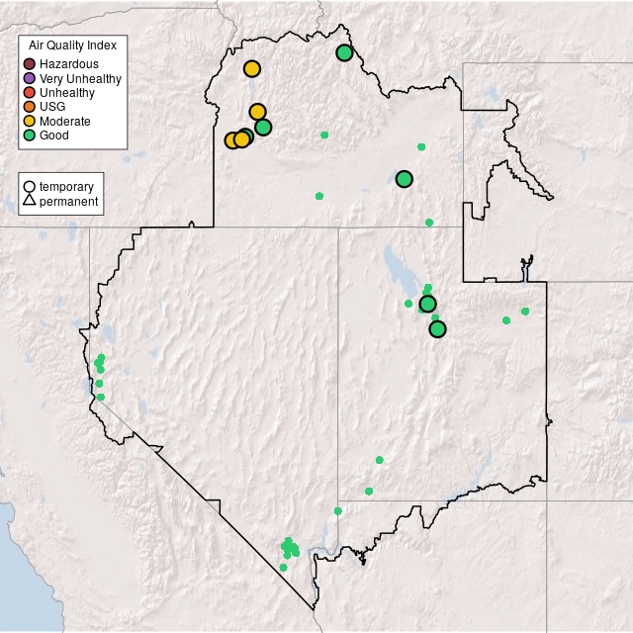Click the 'temporary' label in legend
Image resolution: width=633 pixels, height=633 pixels.
pos(66,186)
